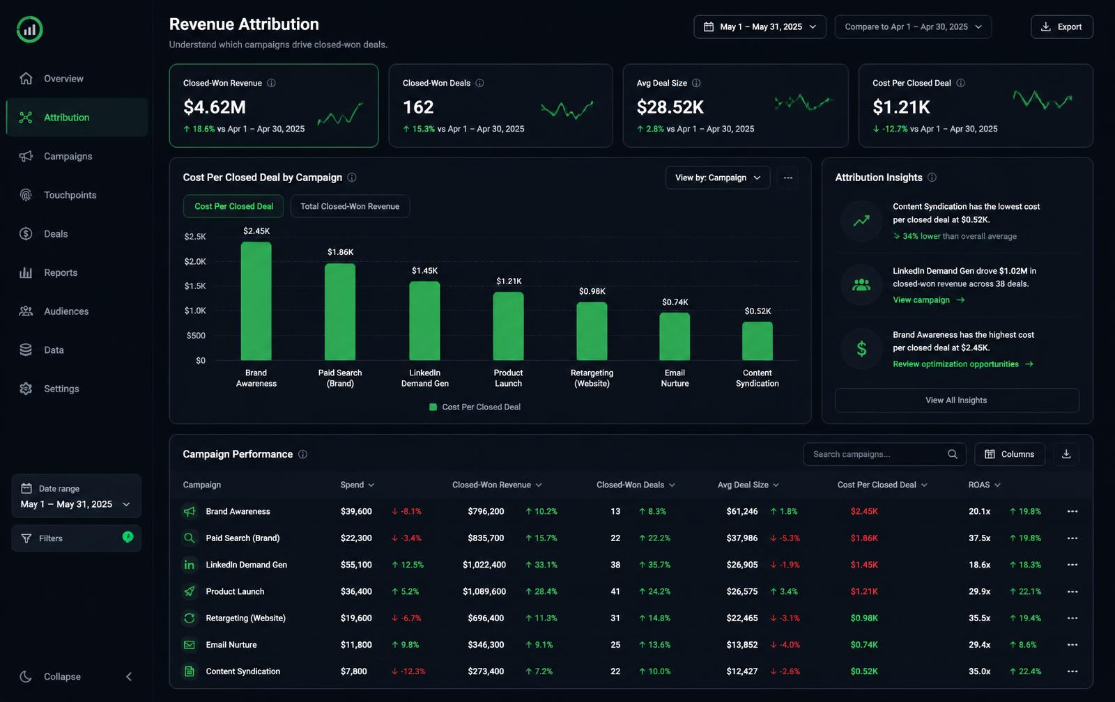Click info icon beside Avg Deal Size
The width and height of the screenshot is (1115, 702).
point(696,83)
